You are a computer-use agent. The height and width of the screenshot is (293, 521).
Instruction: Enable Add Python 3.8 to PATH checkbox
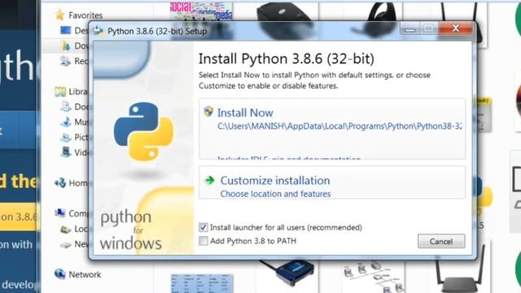pos(204,241)
